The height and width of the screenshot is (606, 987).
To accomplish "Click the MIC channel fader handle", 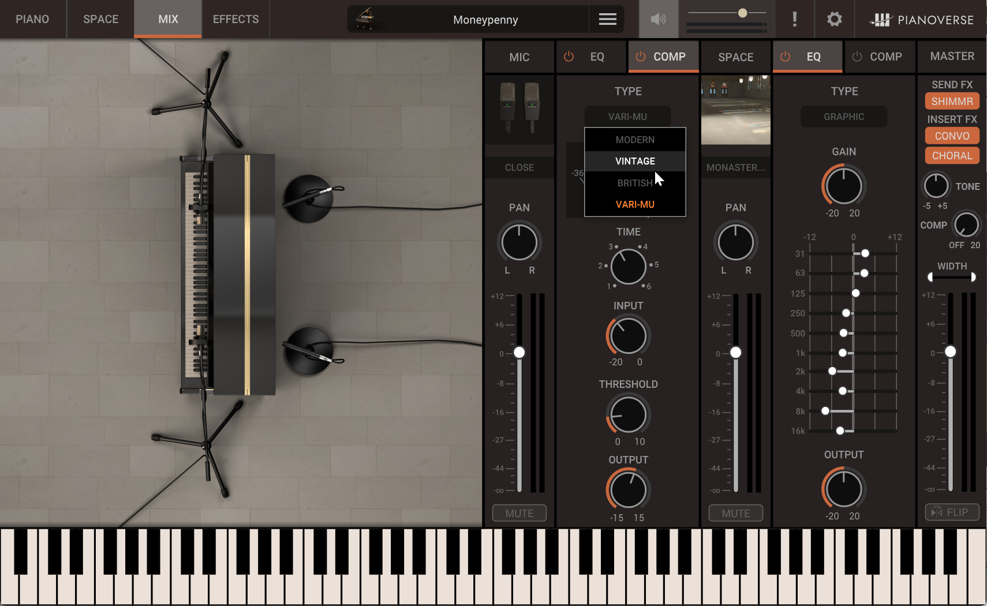I will (x=519, y=352).
